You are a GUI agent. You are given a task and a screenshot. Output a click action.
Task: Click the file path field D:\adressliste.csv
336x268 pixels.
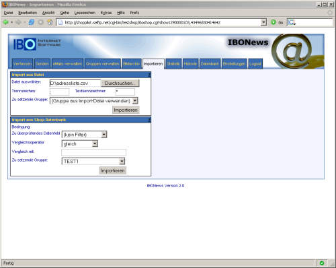pyautogui.click(x=75, y=83)
